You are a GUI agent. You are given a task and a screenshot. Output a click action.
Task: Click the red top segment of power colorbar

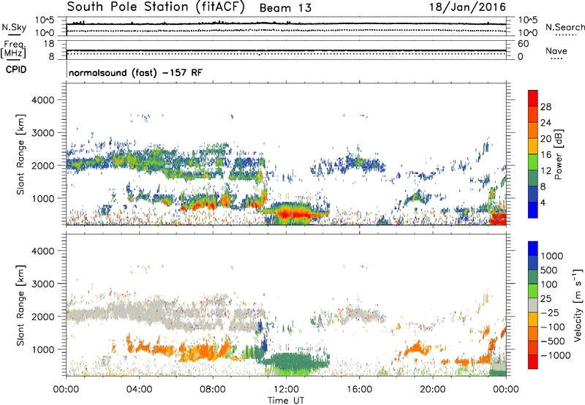[x=533, y=98]
